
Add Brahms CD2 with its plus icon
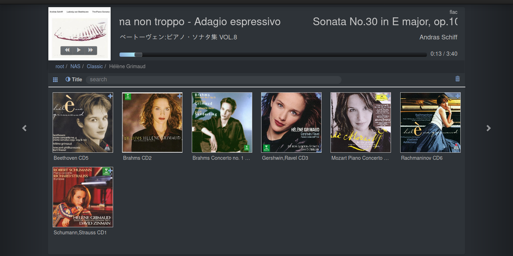tap(180, 96)
